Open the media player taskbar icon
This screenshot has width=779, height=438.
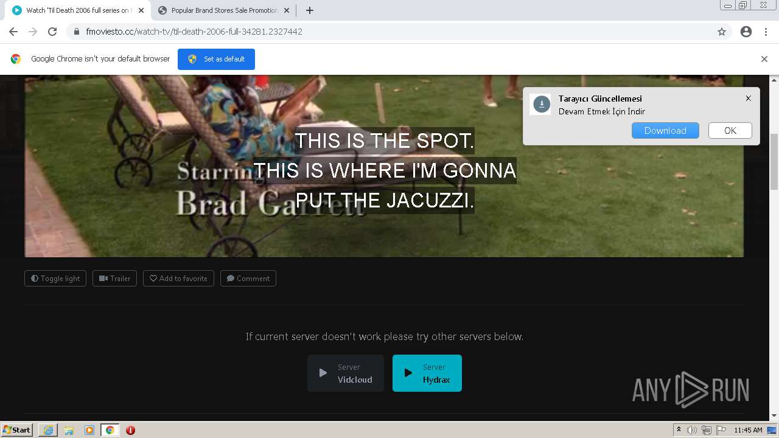pos(89,430)
